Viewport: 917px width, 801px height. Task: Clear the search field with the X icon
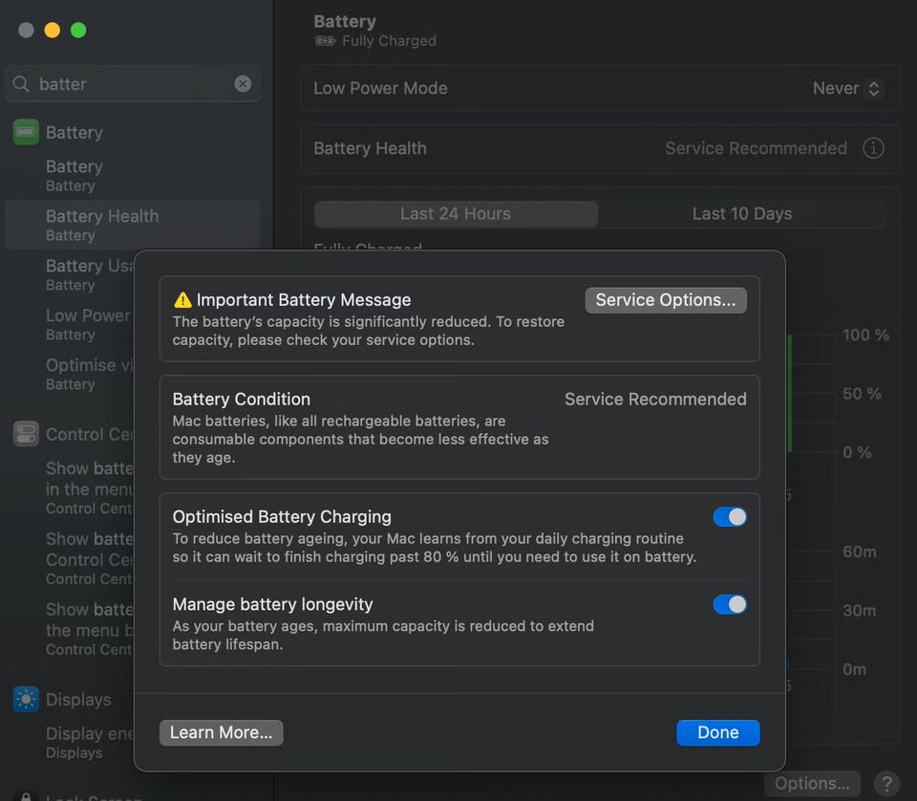tap(243, 84)
